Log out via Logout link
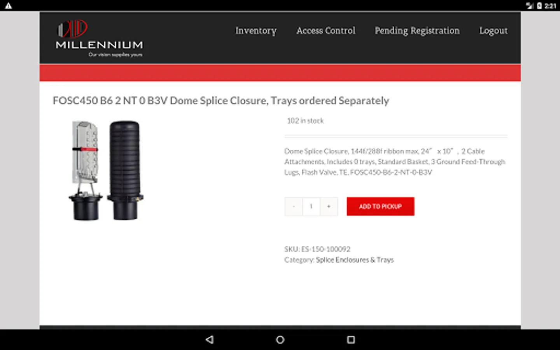This screenshot has width=560, height=350. (x=493, y=31)
